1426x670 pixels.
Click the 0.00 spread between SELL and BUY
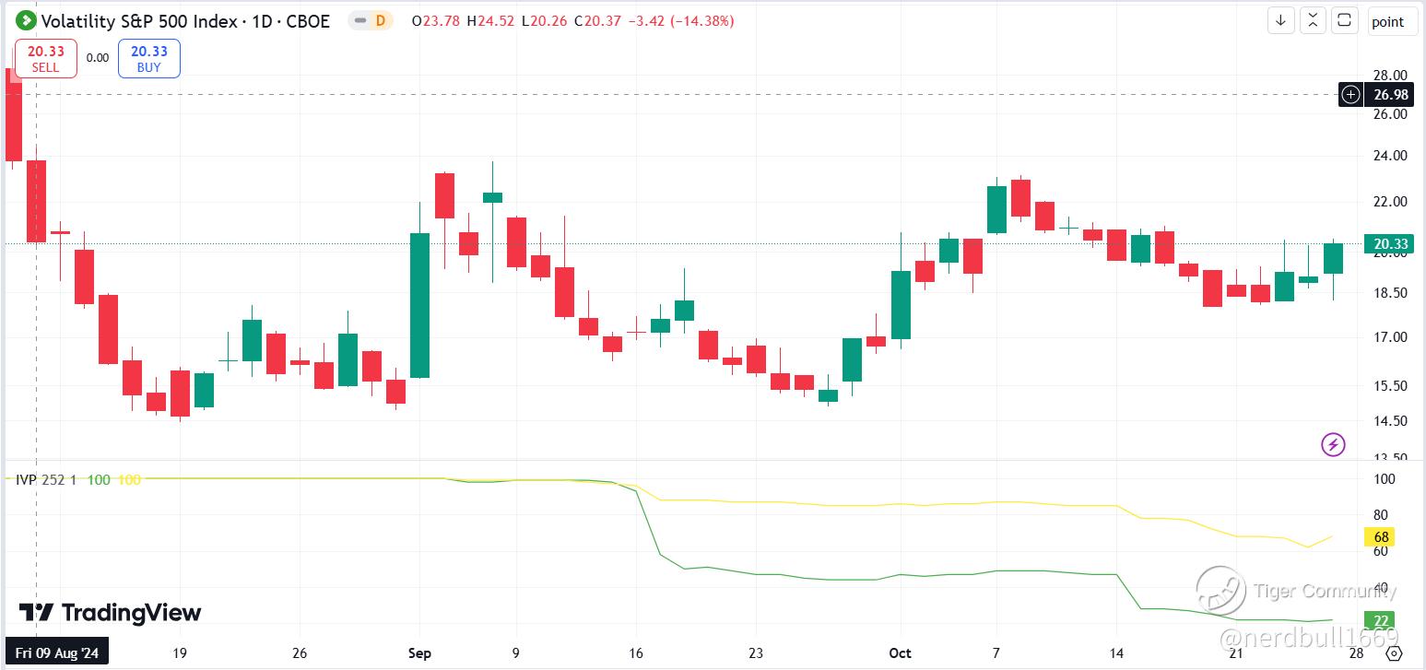(x=98, y=57)
